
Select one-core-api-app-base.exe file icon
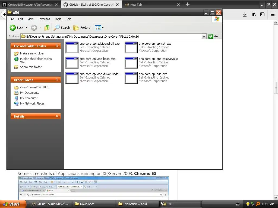(x=72, y=63)
